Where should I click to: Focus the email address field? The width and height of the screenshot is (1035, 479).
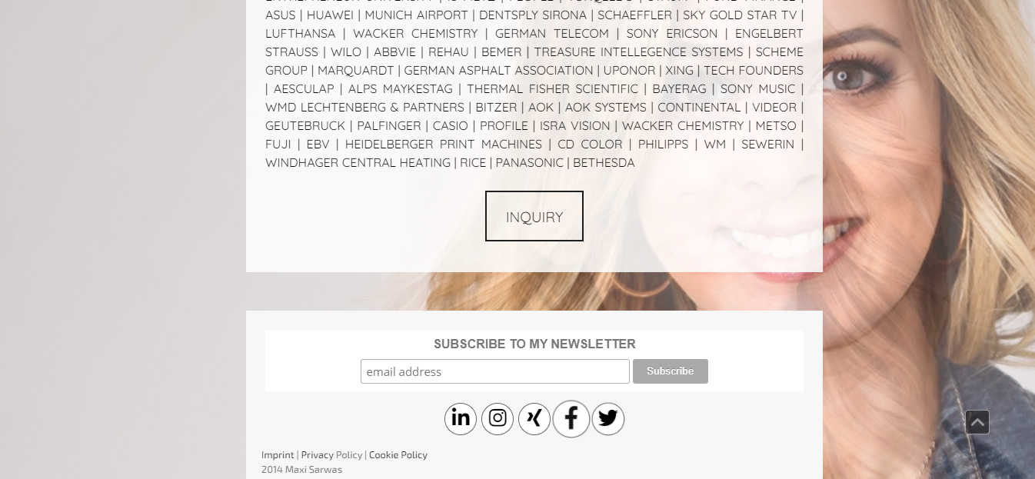495,371
